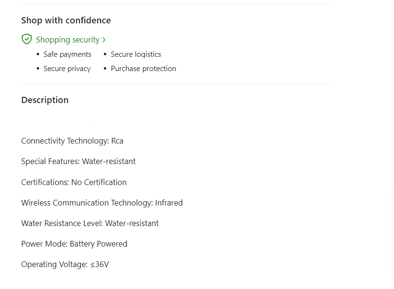
Task: Click the Description section heading
Action: point(45,100)
